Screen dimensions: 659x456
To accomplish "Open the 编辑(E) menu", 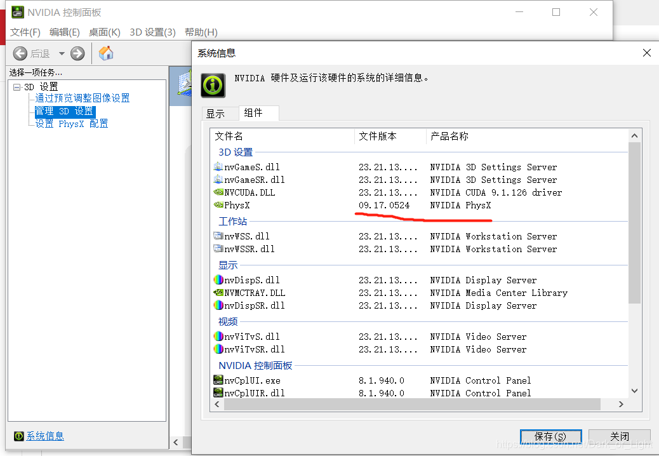I will [x=64, y=32].
